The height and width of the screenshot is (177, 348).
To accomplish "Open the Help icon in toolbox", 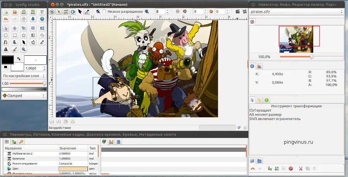I will pos(42,19).
